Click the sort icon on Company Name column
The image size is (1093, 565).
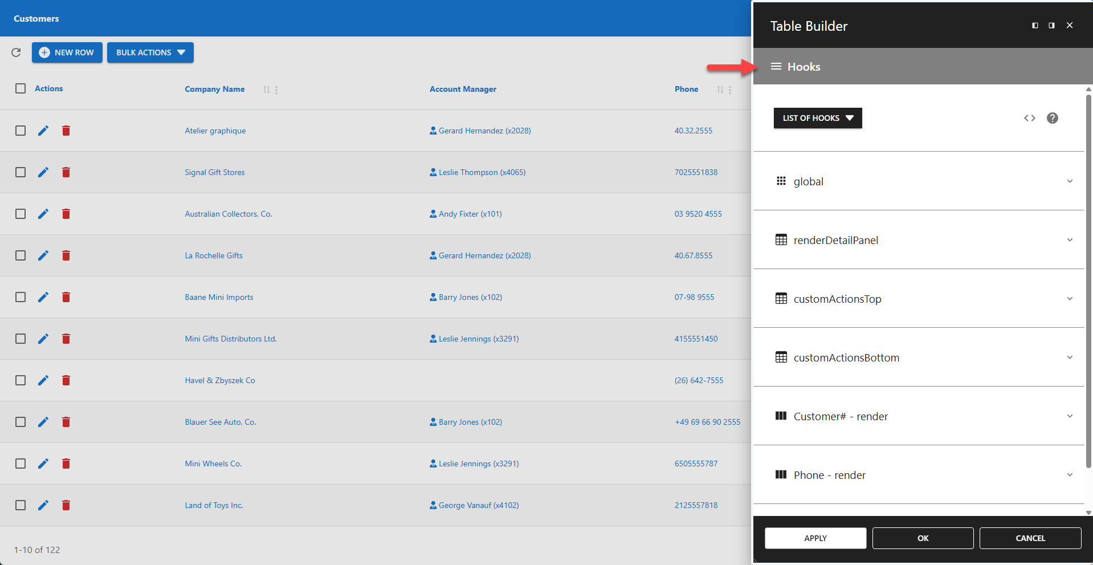(x=266, y=90)
